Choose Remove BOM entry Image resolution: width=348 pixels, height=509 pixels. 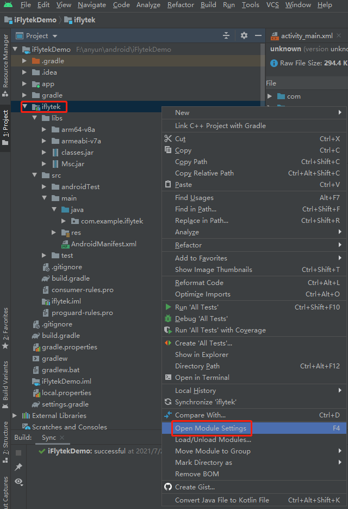(254, 474)
